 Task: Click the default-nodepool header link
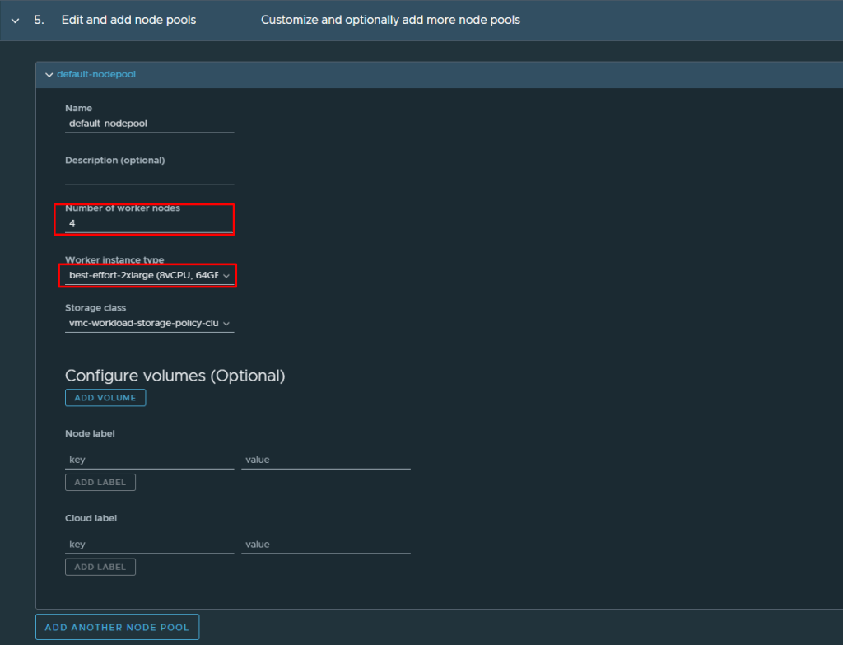point(96,74)
